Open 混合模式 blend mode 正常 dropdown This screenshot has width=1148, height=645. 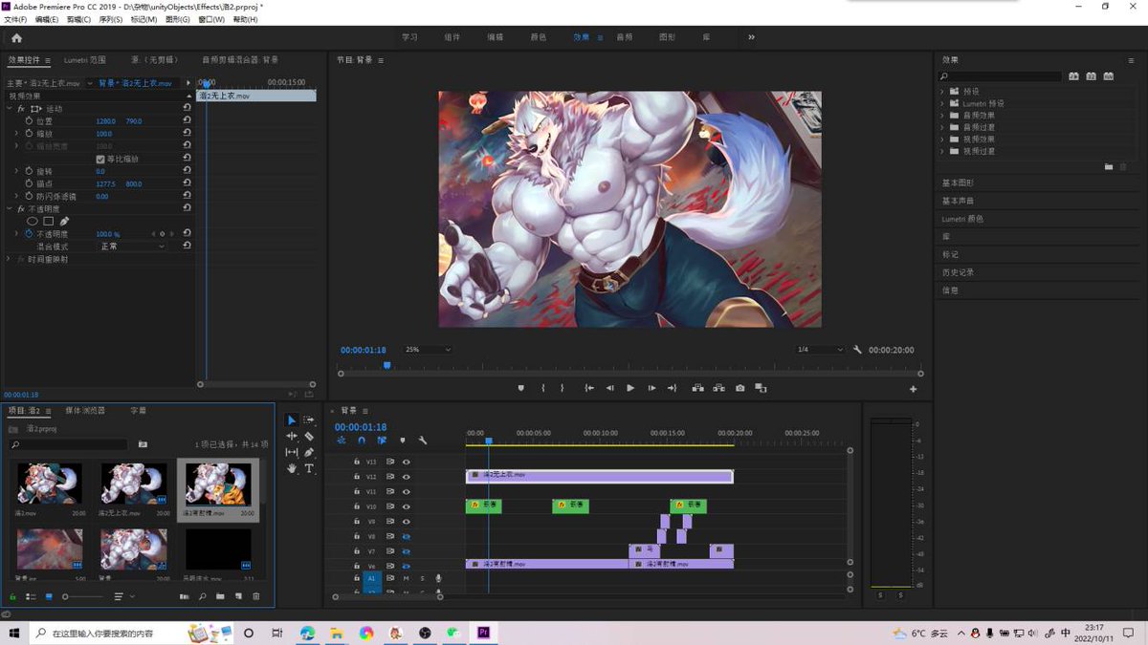(132, 247)
